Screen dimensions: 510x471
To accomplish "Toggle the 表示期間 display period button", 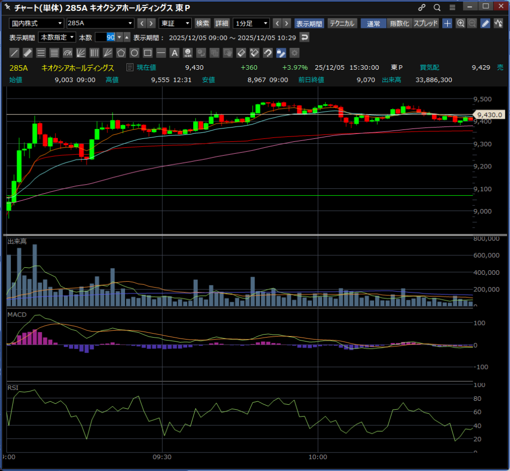I will (309, 23).
